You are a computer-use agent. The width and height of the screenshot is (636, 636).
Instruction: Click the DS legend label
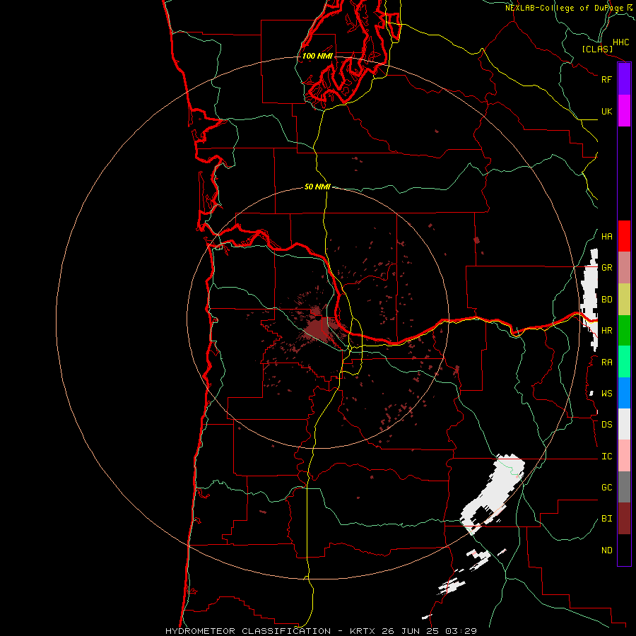tap(606, 425)
